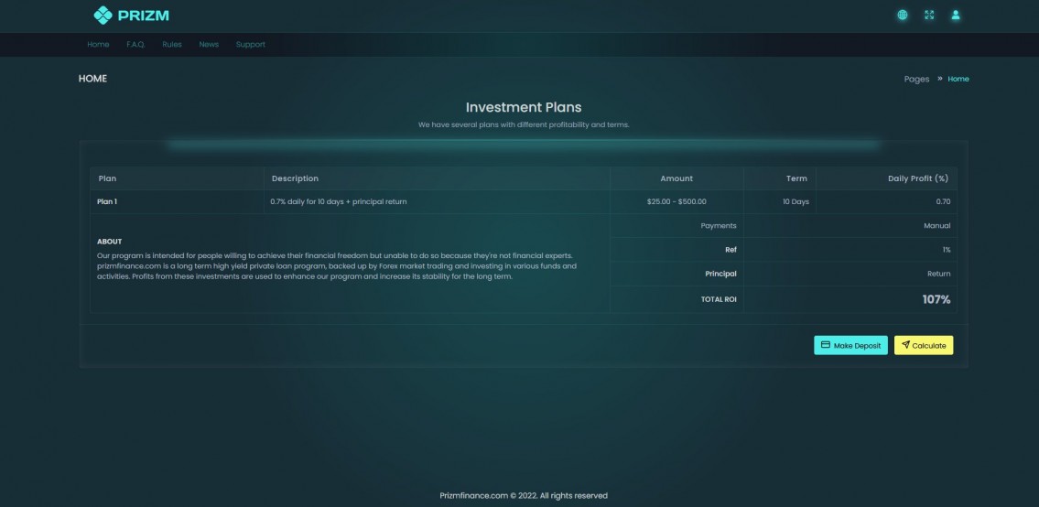1039x507 pixels.
Task: Click the Term column header
Action: pyautogui.click(x=795, y=178)
